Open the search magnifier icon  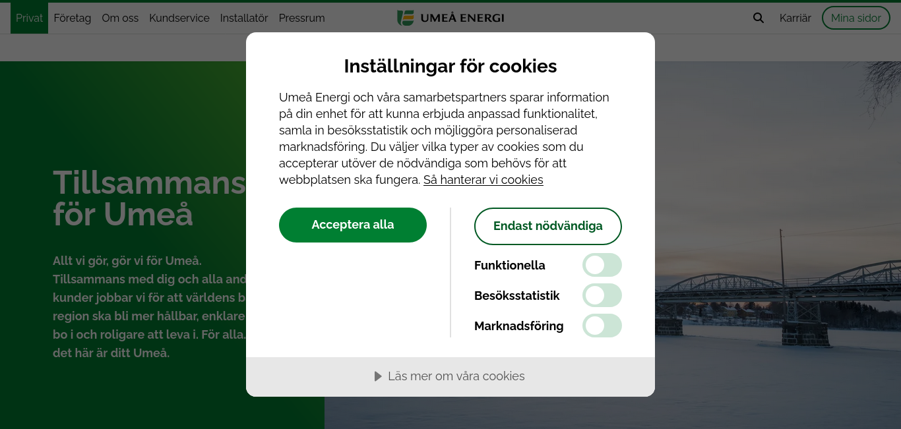tap(759, 18)
